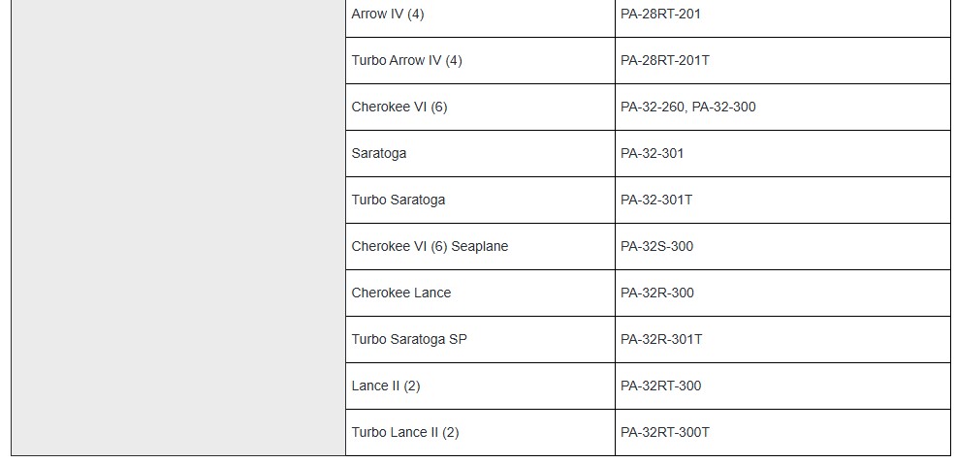The image size is (957, 463).
Task: Select the PA-32-301 designation cell
Action: [653, 153]
